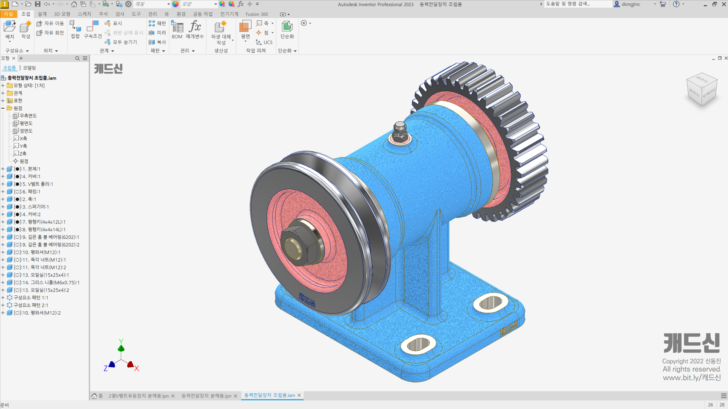The image size is (728, 409).
Task: Click the 미러 (Mirror) tool
Action: pyautogui.click(x=157, y=33)
